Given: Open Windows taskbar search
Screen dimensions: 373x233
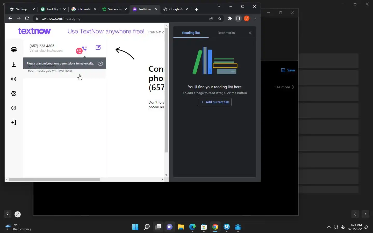Looking at the screenshot, I should point(147,227).
